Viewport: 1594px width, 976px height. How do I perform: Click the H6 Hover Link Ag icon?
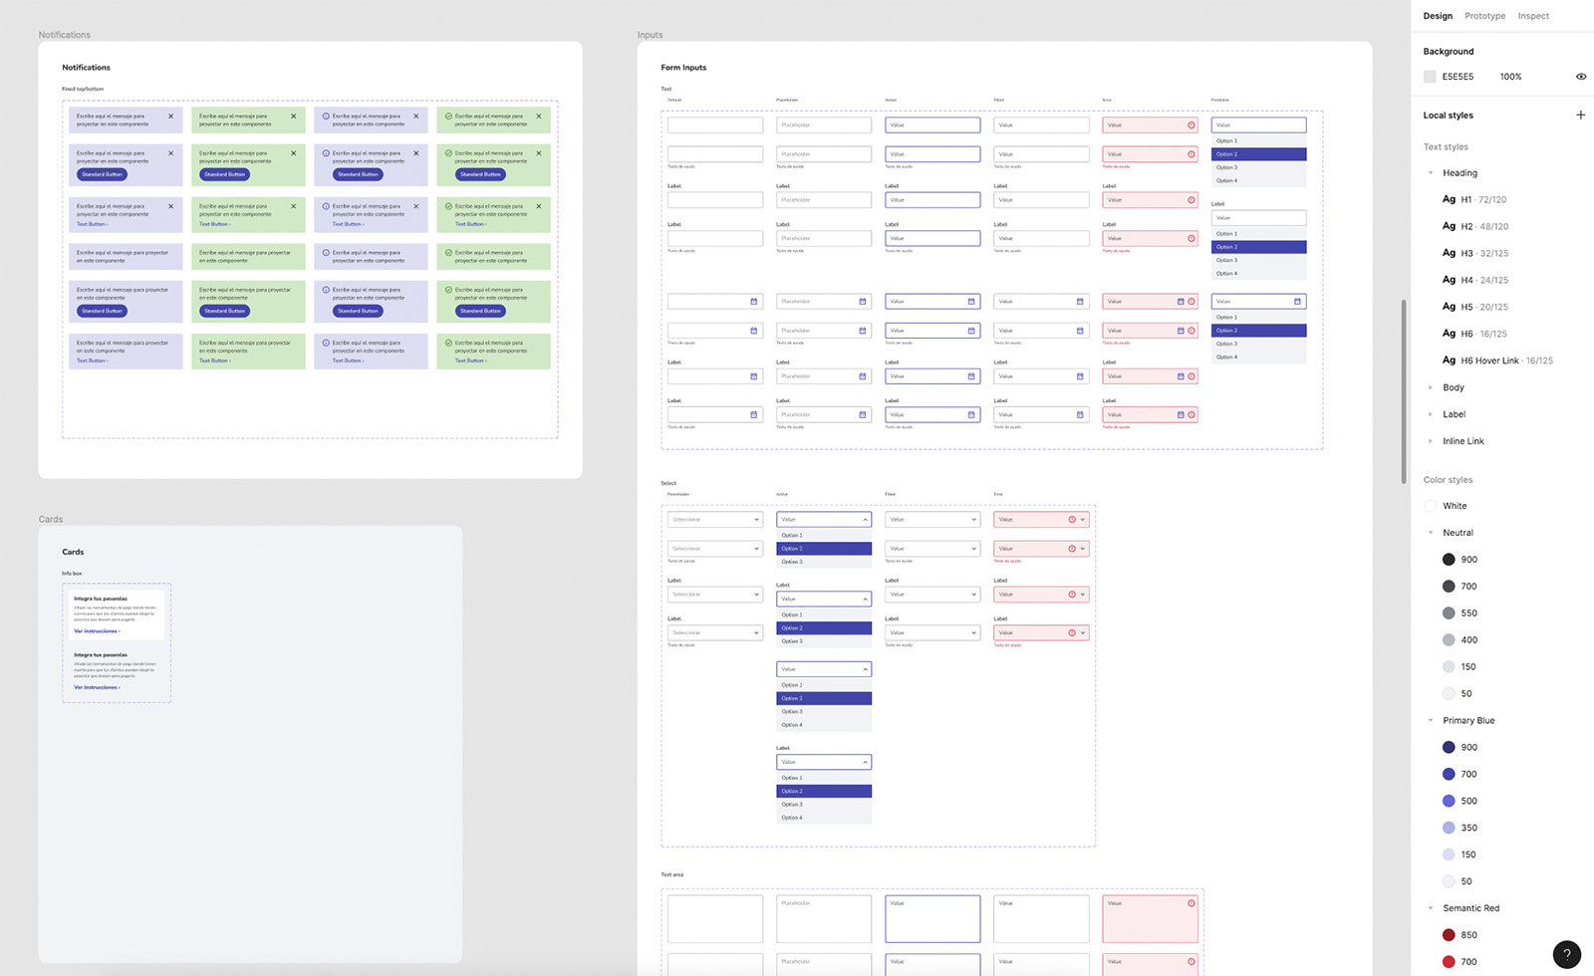click(x=1449, y=361)
